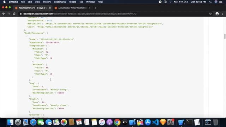Image resolution: width=226 pixels, height=127 pixels.
Task: Open the Help menu
Action: click(100, 2)
